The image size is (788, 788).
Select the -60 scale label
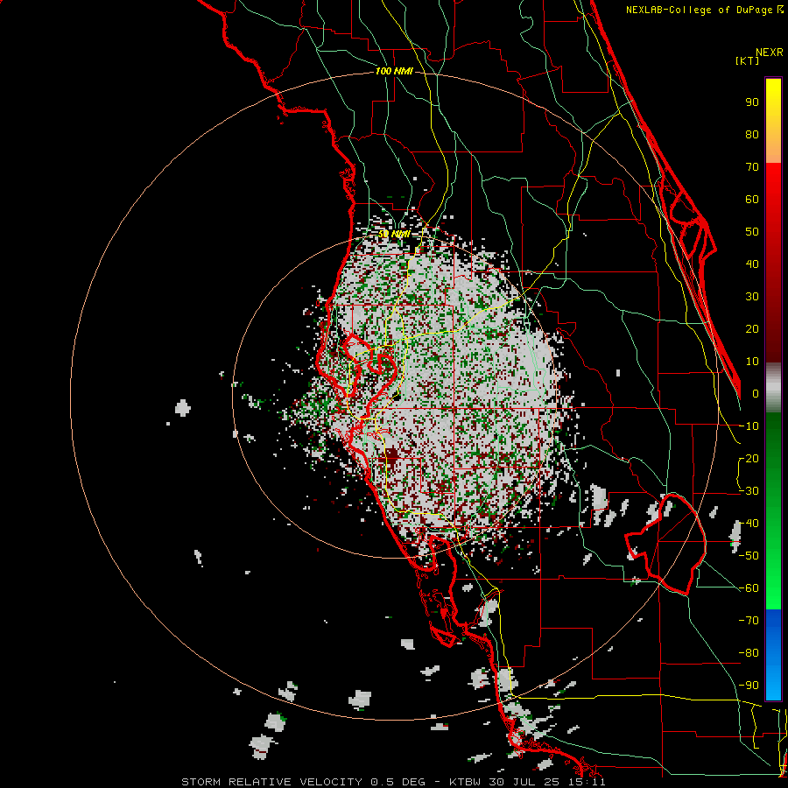point(749,588)
